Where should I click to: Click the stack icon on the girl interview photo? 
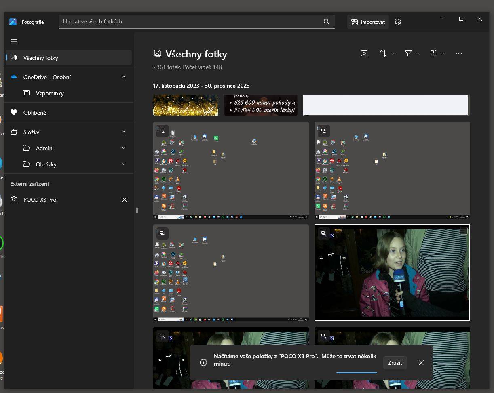point(324,233)
